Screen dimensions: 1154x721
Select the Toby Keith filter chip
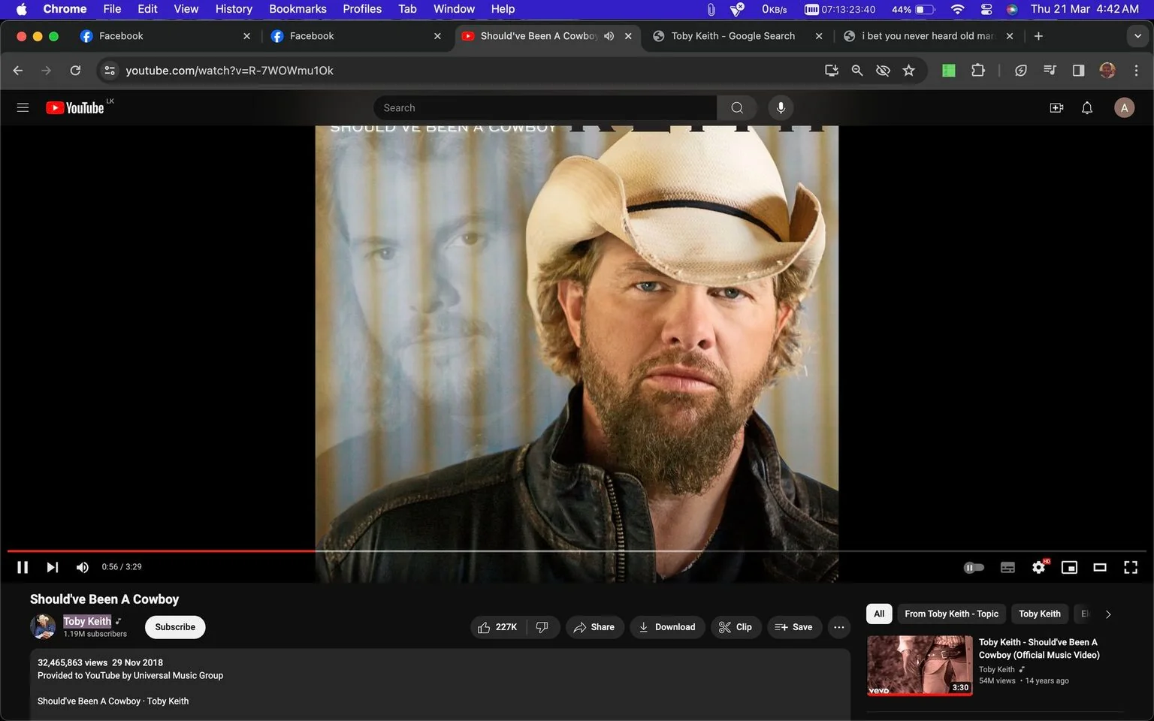point(1040,614)
